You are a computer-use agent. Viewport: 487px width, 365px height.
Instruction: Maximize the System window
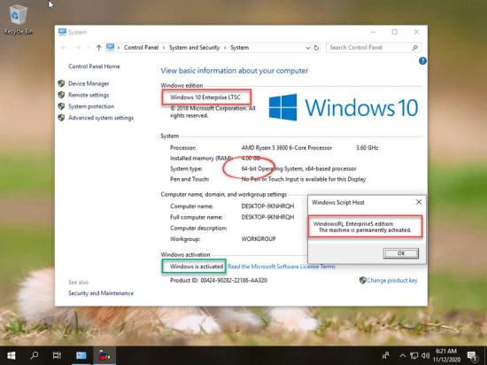point(394,32)
